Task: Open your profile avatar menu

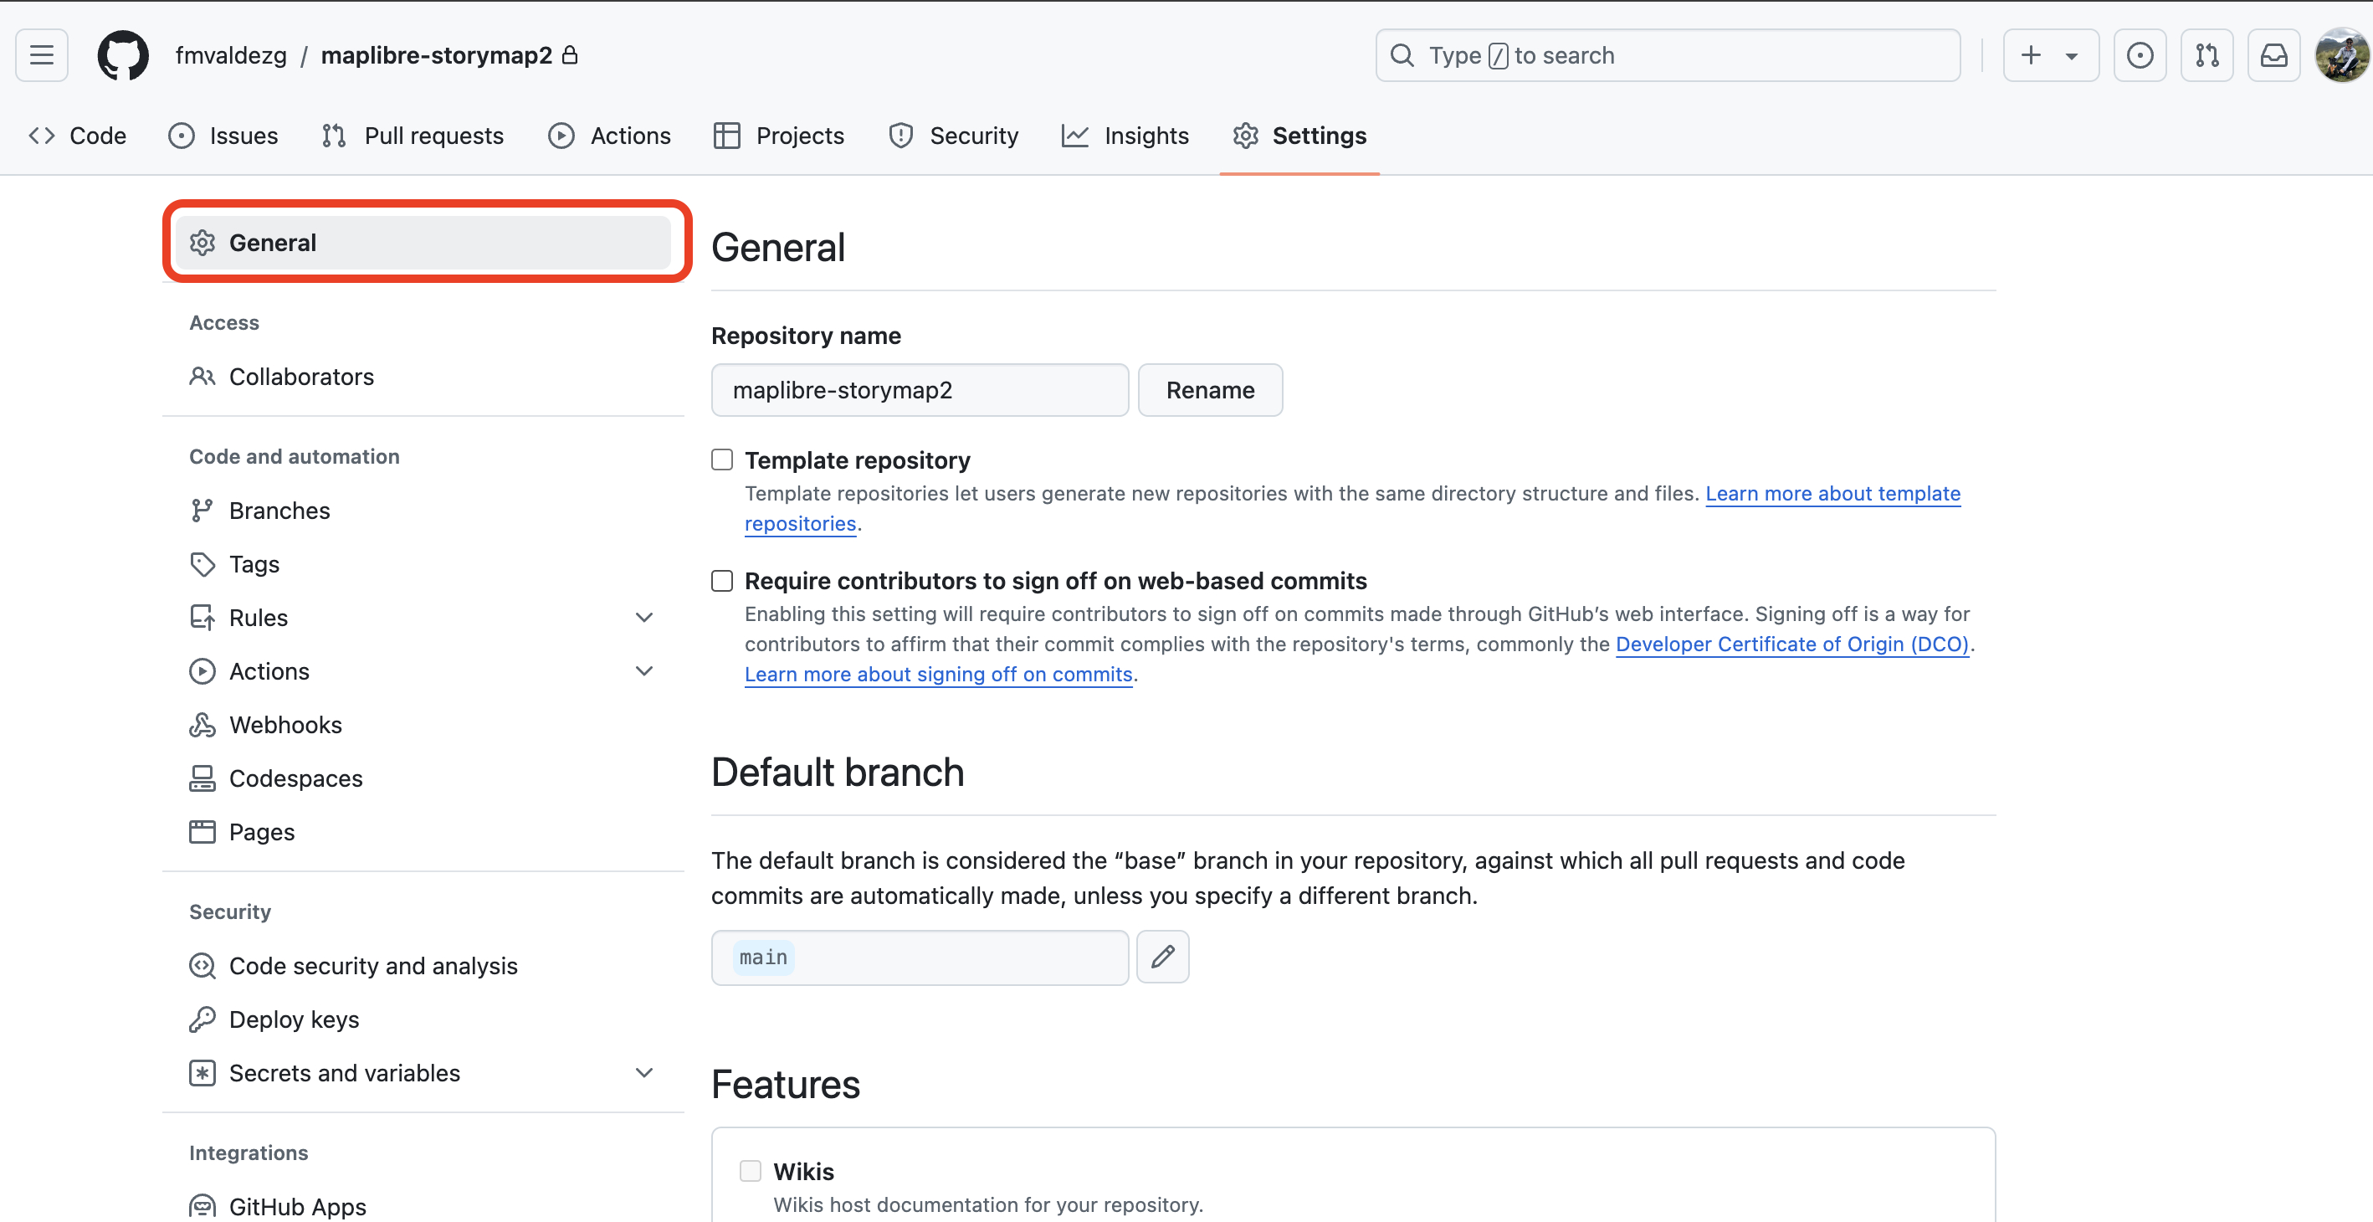Action: (x=2340, y=55)
